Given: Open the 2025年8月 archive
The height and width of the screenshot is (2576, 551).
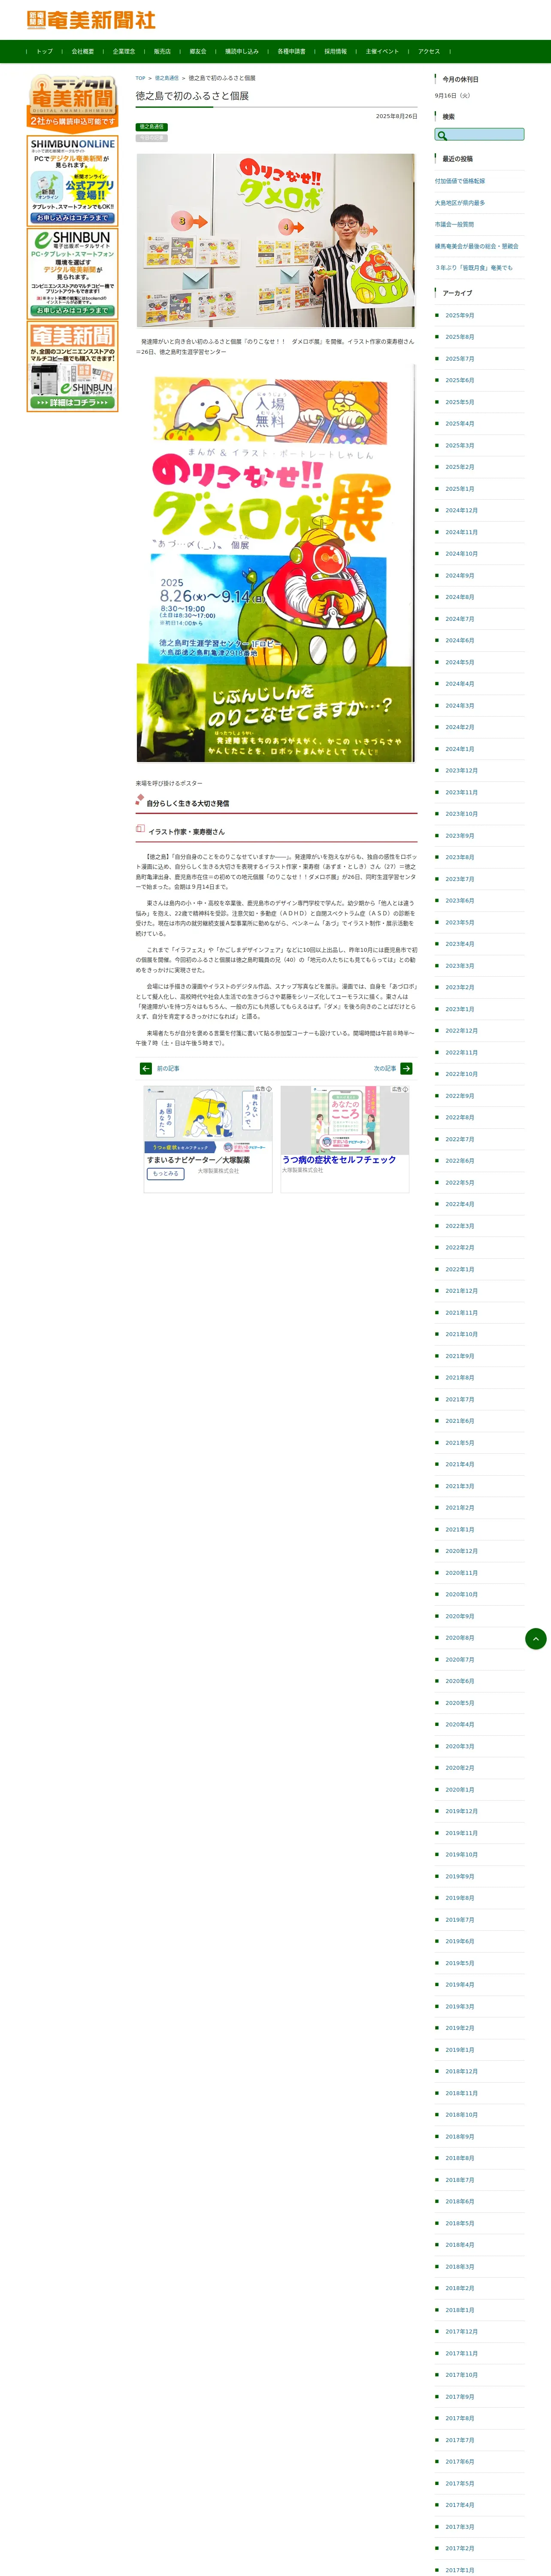Looking at the screenshot, I should 460,337.
